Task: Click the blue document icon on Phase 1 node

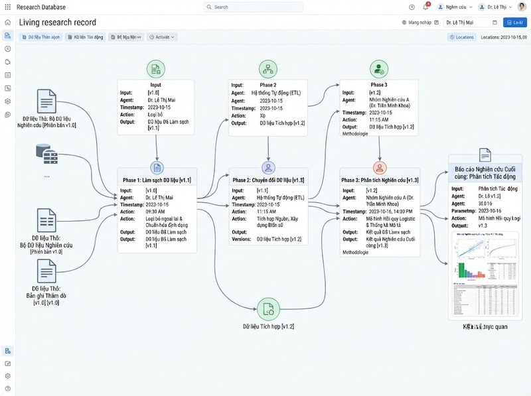Action: [157, 168]
